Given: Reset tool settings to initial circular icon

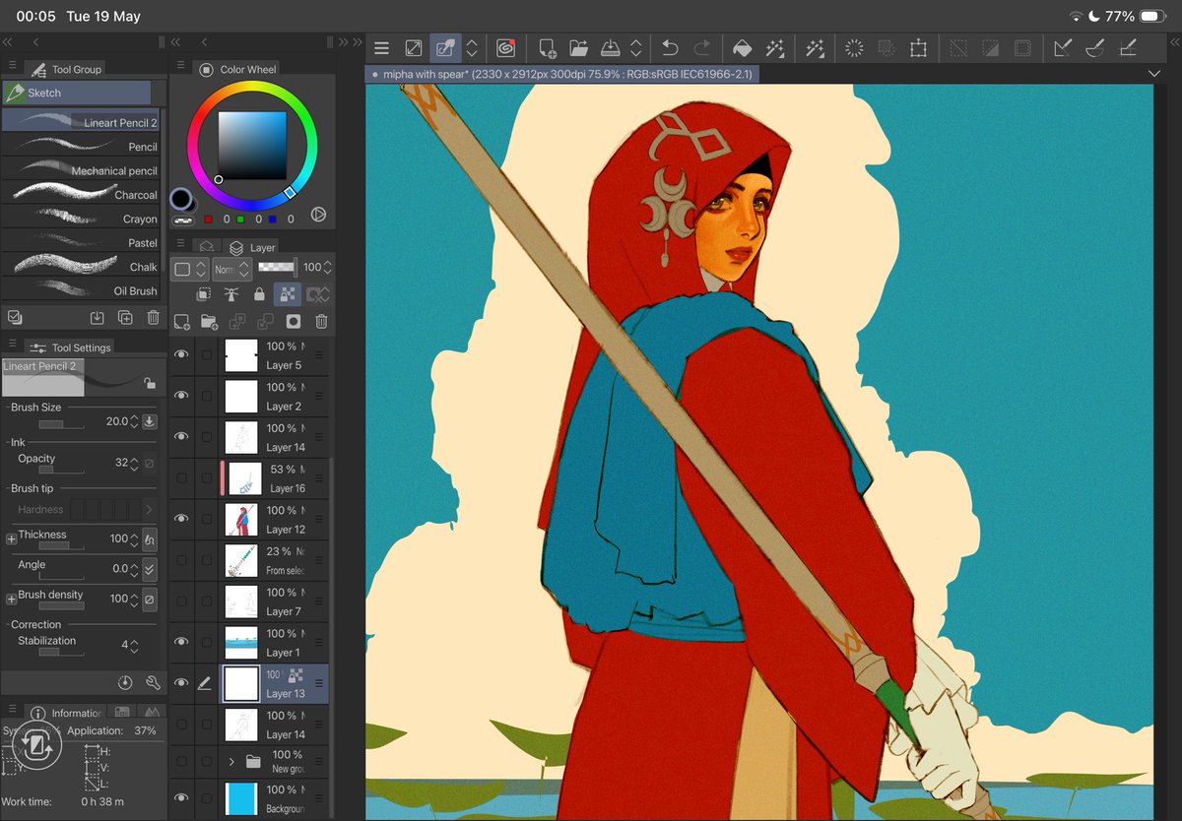Looking at the screenshot, I should 125,682.
